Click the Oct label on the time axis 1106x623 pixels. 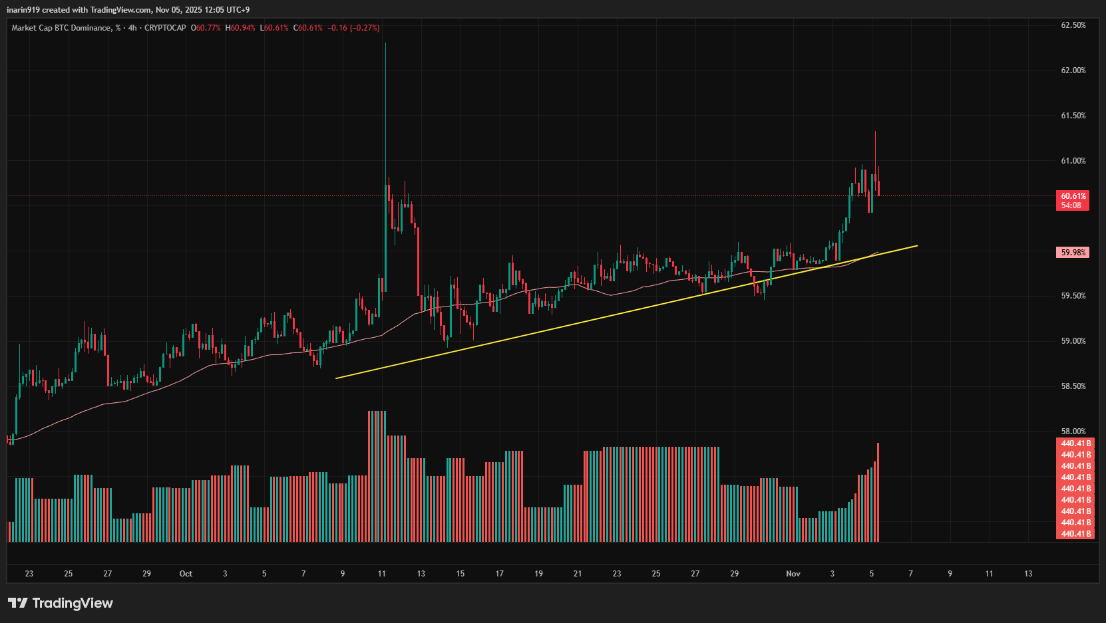coord(186,573)
